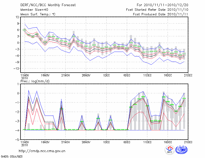Click the 12 y-axis label on temperature chart
This screenshot has height=158, width=205.
pyautogui.click(x=17, y=17)
